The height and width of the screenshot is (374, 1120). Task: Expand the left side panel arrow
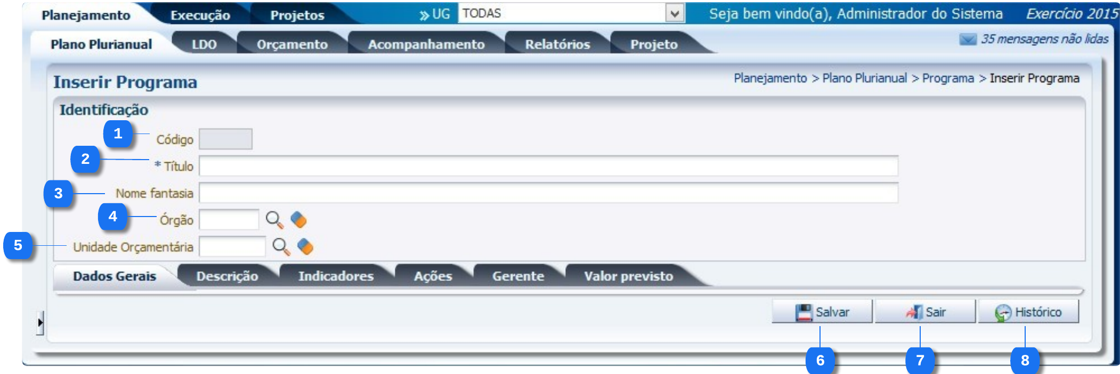click(x=40, y=322)
